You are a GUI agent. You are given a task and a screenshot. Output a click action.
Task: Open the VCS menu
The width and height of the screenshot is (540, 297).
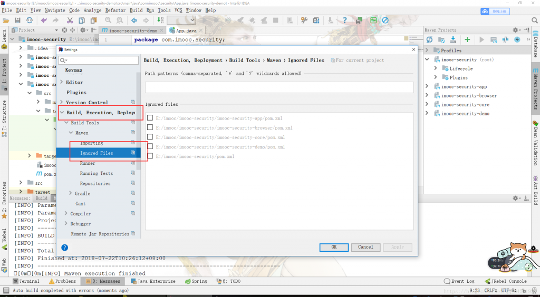click(x=178, y=11)
